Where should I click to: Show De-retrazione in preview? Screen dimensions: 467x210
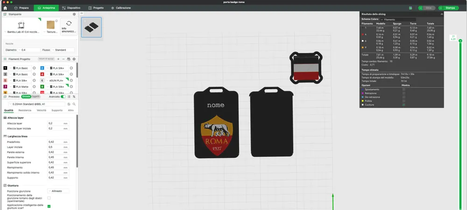pyautogui.click(x=404, y=97)
